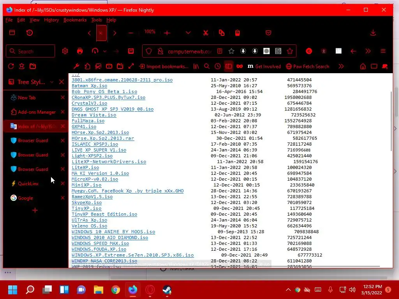399x299 pixels.
Task: Click the tracking protection shield icon
Action: (149, 51)
